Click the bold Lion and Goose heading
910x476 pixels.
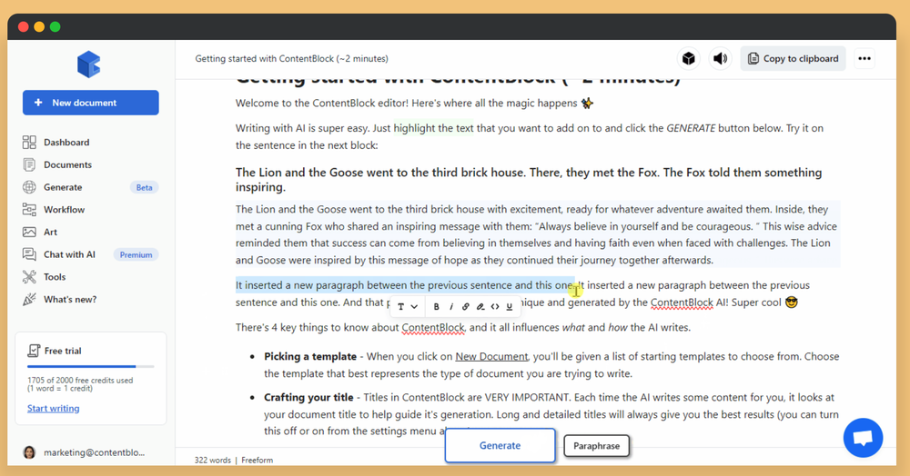528,180
